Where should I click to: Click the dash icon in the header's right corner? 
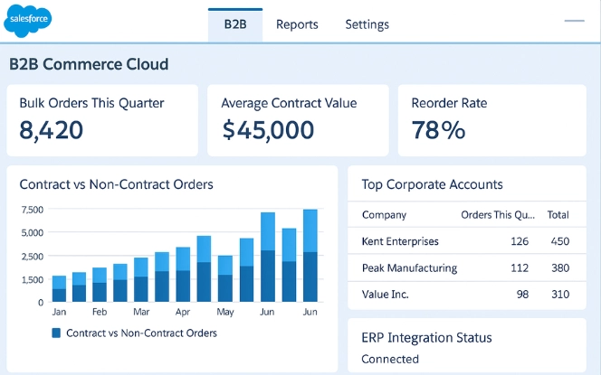point(575,19)
